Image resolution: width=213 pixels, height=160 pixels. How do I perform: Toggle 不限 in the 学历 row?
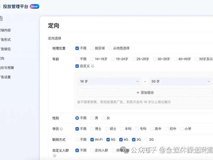point(77,129)
